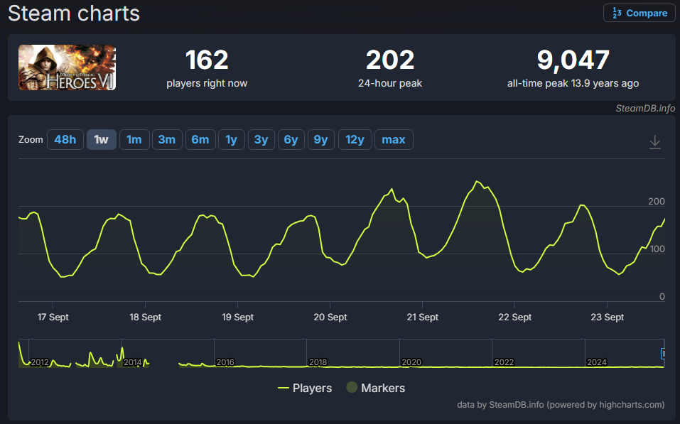The height and width of the screenshot is (424, 680).
Task: Click the 2018 label in navigator timeline
Action: coord(318,362)
